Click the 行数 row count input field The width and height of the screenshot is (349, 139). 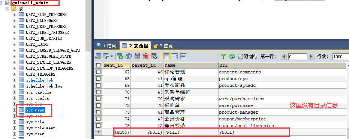pos(340,56)
